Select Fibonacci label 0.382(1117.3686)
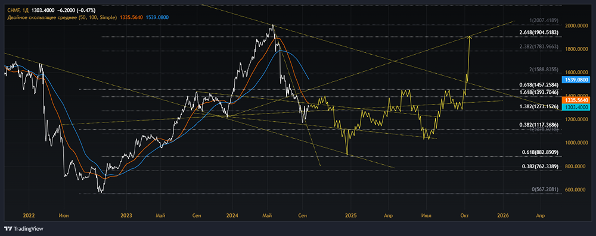Image resolution: width=596 pixels, height=236 pixels. [539, 125]
